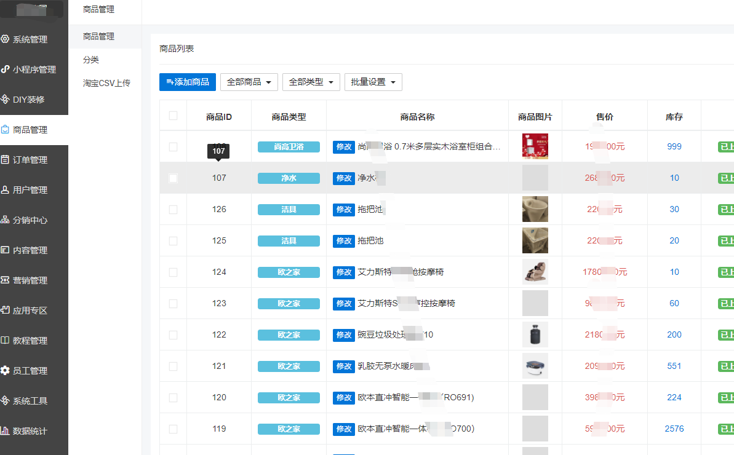Check the box for product ID 126

tap(173, 210)
